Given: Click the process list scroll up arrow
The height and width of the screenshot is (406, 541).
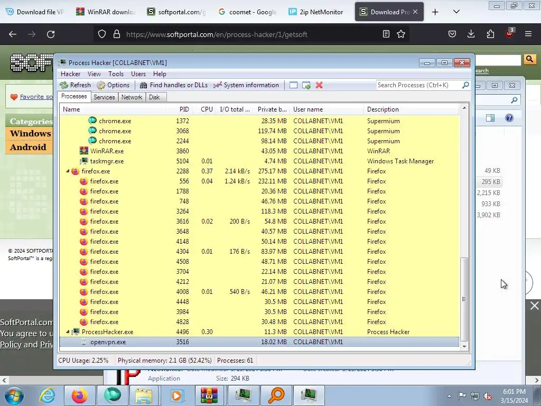Looking at the screenshot, I should (464, 108).
